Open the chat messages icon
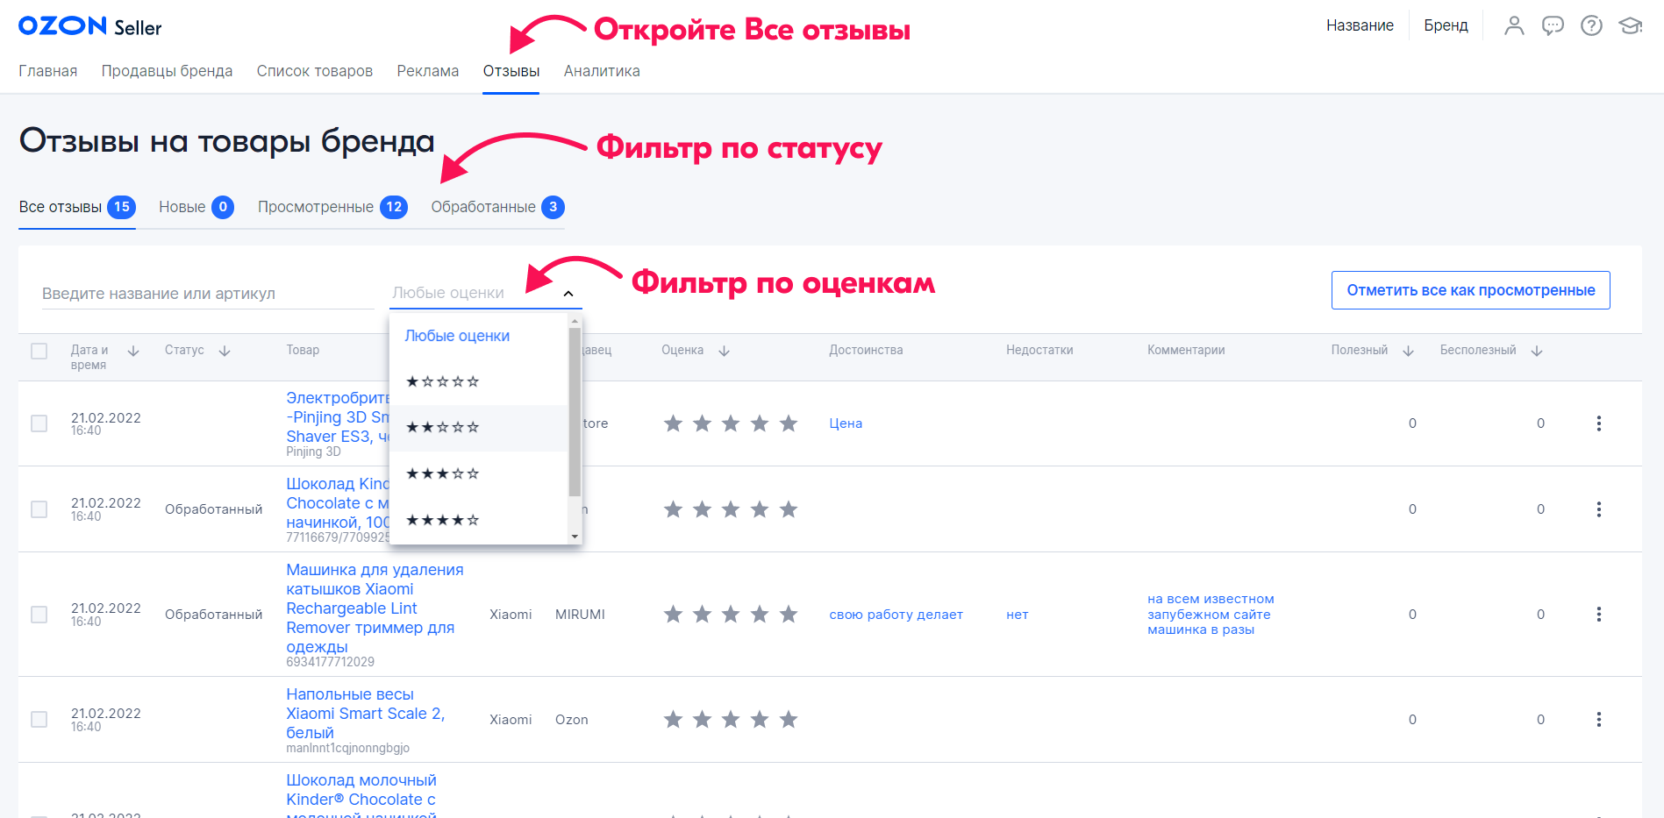Screen dimensions: 1664x818 point(1553,25)
